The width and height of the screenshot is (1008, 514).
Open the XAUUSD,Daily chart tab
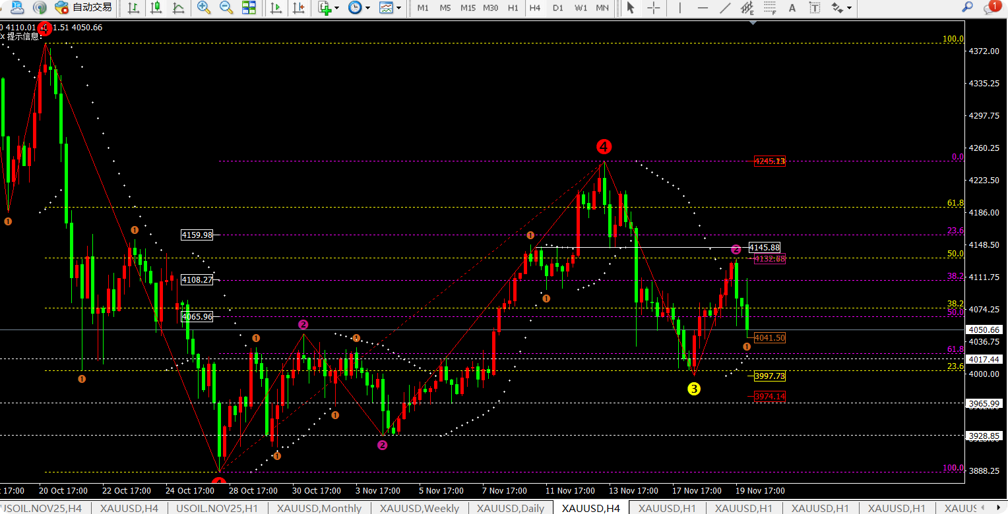511,508
